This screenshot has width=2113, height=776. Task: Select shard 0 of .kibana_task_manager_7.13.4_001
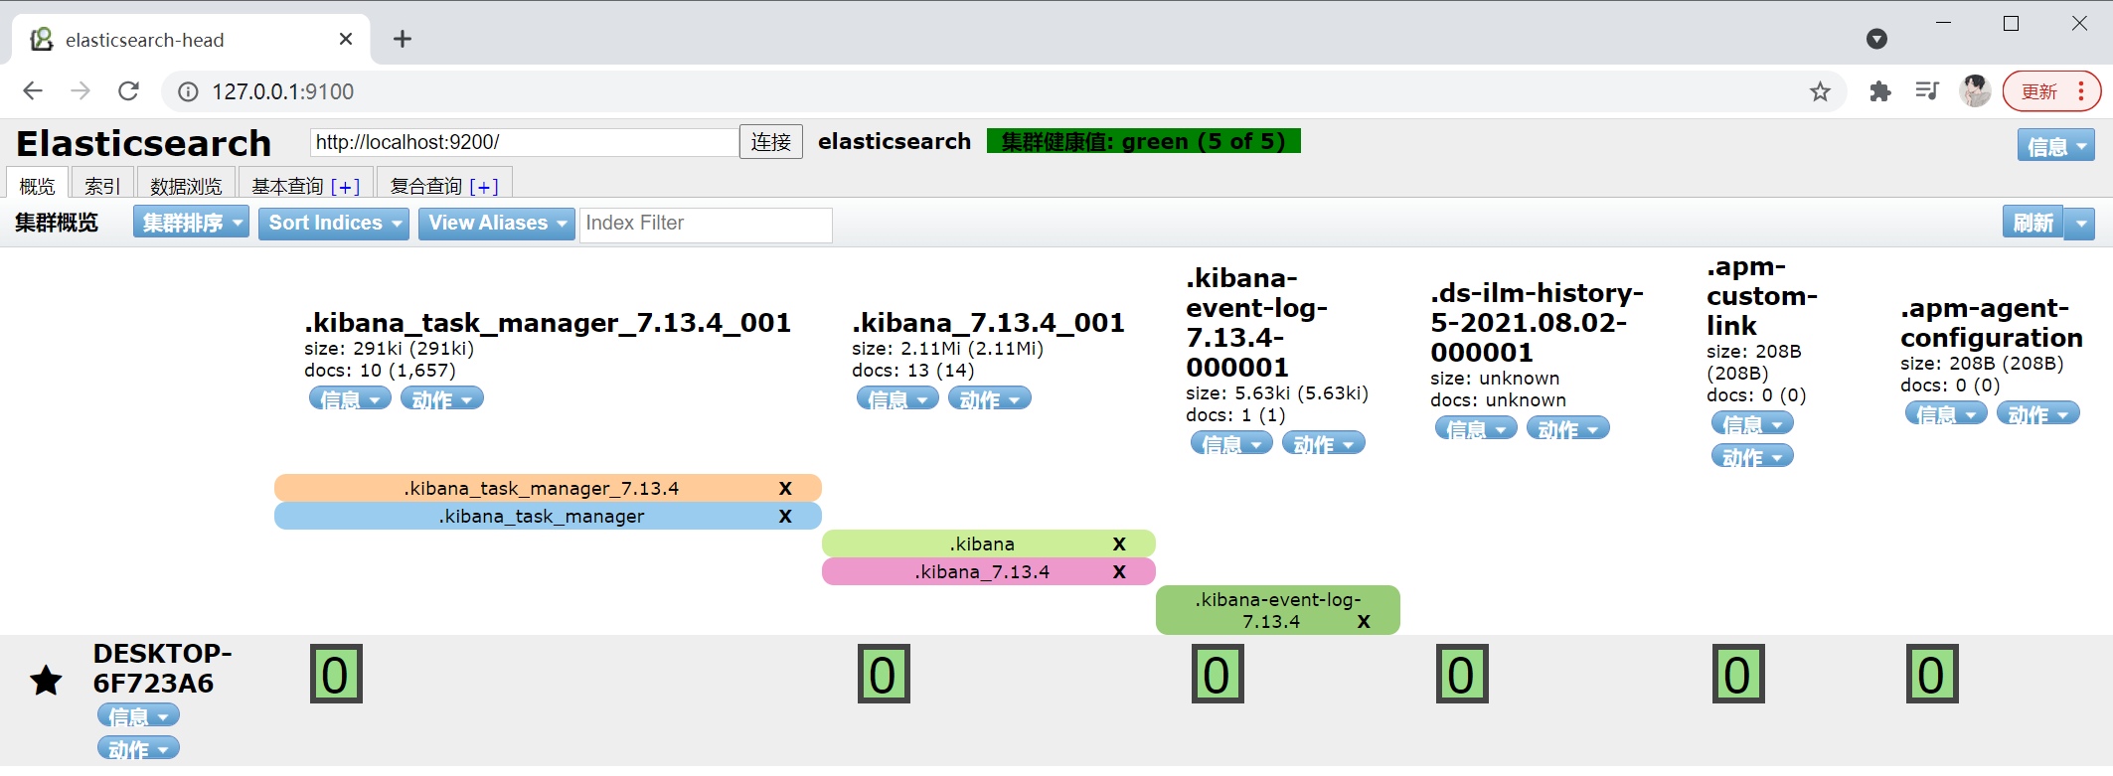336,674
